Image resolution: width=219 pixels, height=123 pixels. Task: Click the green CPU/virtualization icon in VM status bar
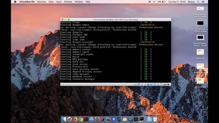coord(158,84)
